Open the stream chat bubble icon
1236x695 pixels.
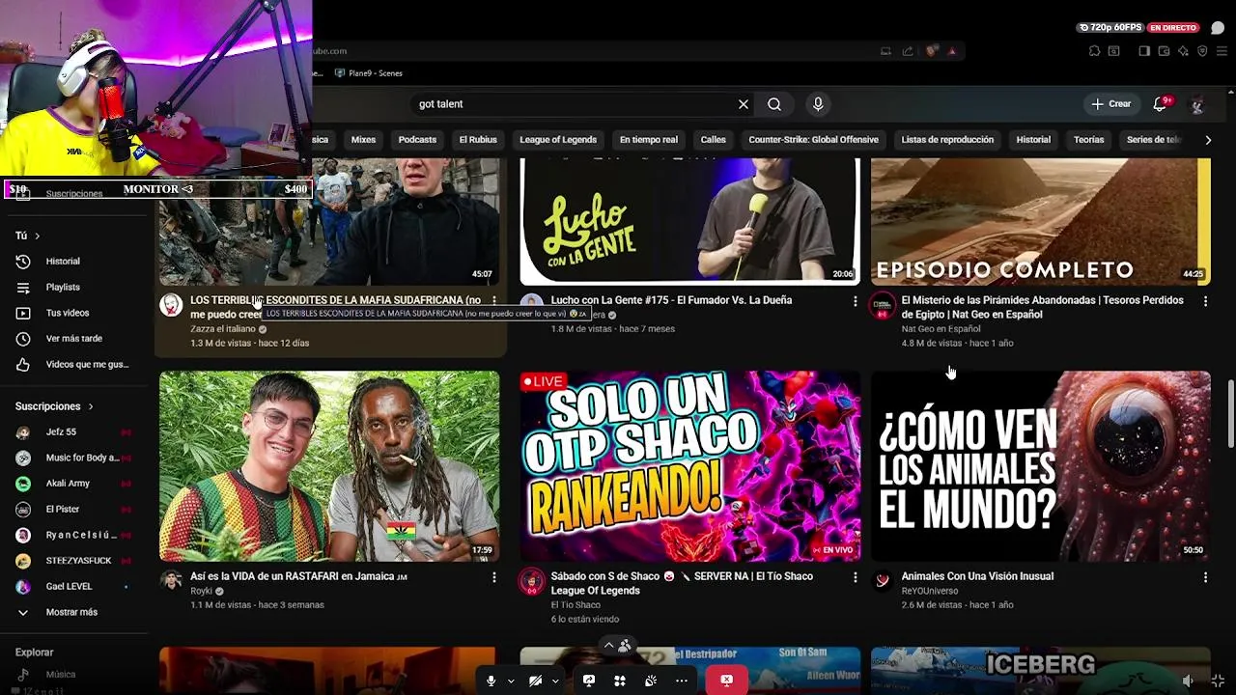(1218, 28)
